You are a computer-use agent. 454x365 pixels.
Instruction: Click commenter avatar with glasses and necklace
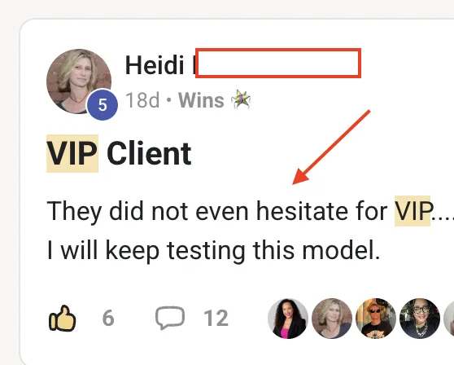point(420,319)
